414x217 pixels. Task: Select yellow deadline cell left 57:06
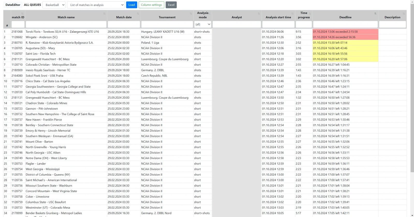pyautogui.click(x=345, y=59)
